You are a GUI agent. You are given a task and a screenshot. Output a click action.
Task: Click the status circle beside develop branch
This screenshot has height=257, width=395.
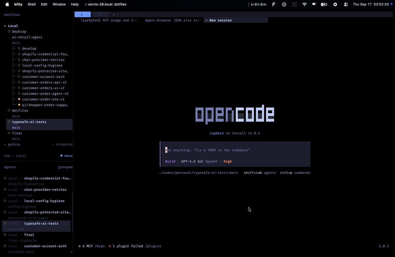[x=19, y=48]
